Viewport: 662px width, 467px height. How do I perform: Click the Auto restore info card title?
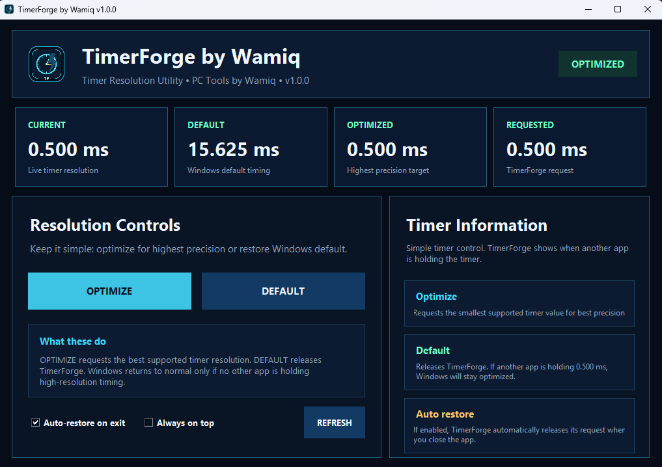[x=445, y=414]
